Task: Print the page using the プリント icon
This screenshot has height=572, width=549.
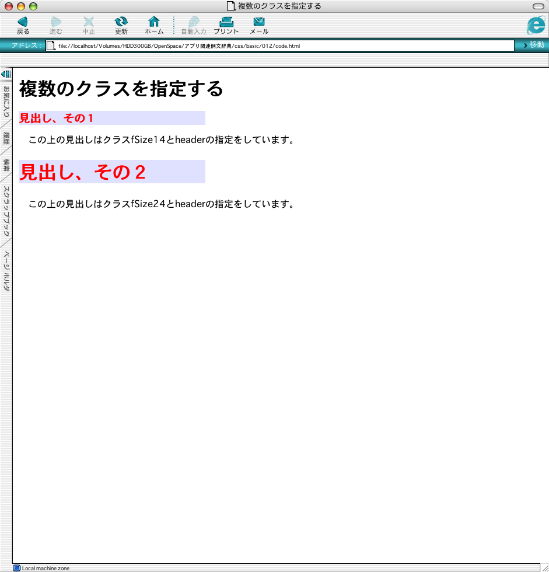Action: point(226,22)
